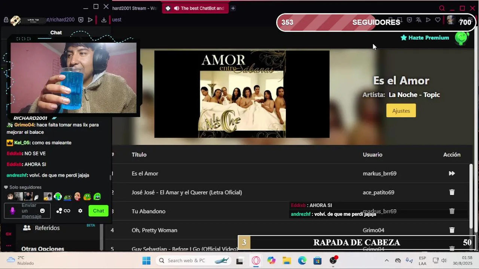479x269 pixels.
Task: Click the user markus_brr69 in first row
Action: pos(379,173)
